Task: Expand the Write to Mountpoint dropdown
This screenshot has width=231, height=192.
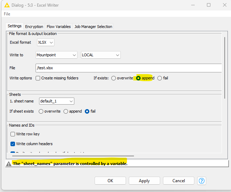Action: pos(57,55)
